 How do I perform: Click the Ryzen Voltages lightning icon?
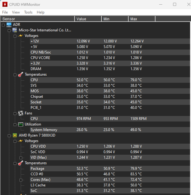pyautogui.click(x=21, y=141)
